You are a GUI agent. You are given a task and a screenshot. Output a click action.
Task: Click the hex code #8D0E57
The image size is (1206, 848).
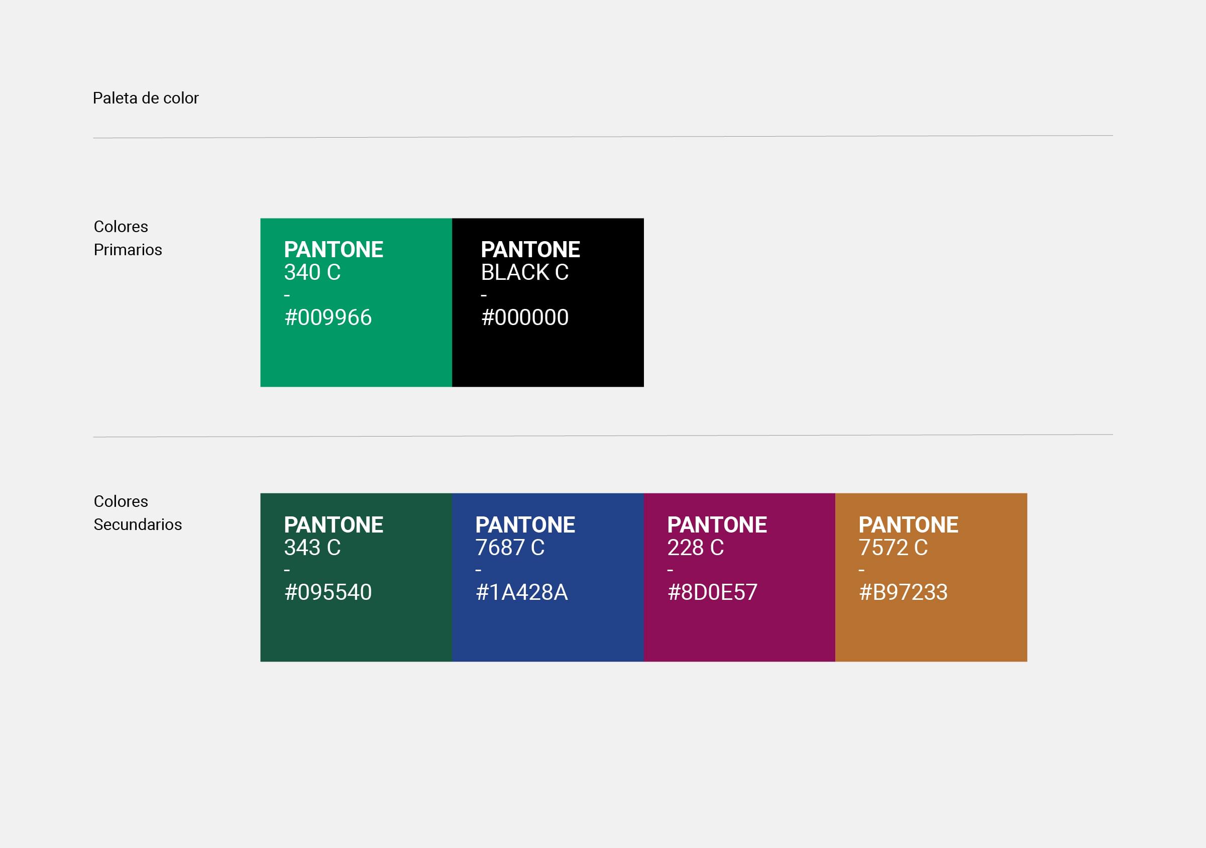click(713, 592)
